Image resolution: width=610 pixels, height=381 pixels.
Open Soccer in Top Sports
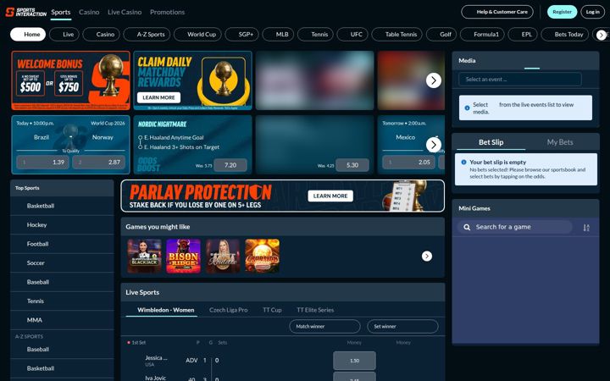coord(62,262)
